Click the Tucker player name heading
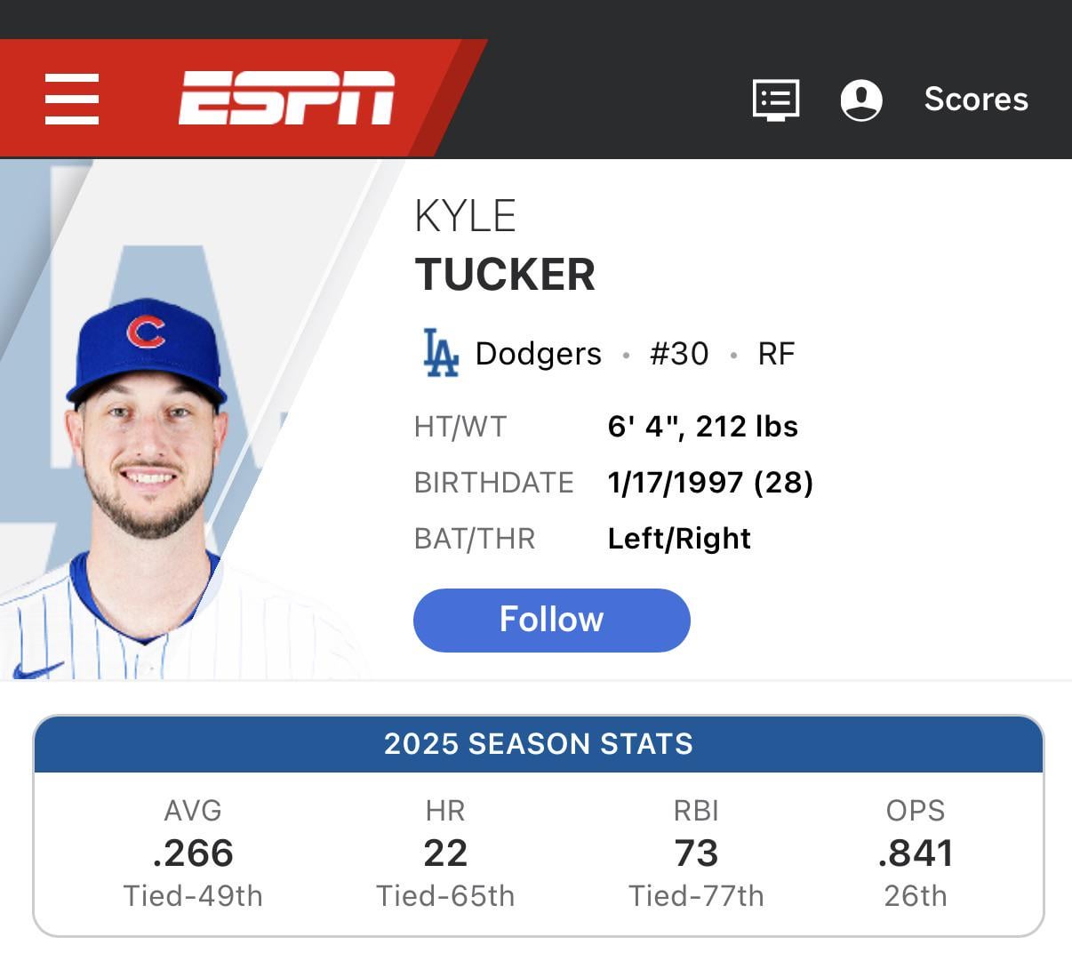The width and height of the screenshot is (1072, 953). 505,274
